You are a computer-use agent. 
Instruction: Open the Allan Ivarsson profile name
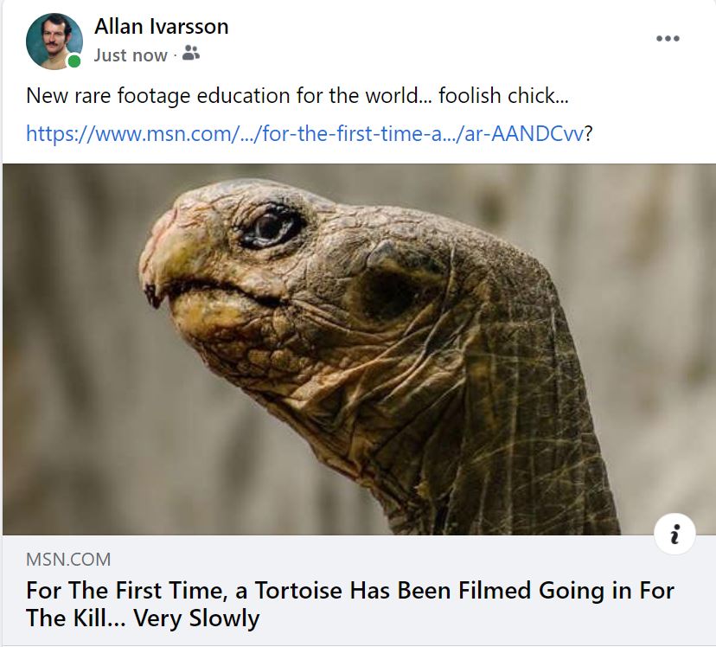[x=161, y=27]
